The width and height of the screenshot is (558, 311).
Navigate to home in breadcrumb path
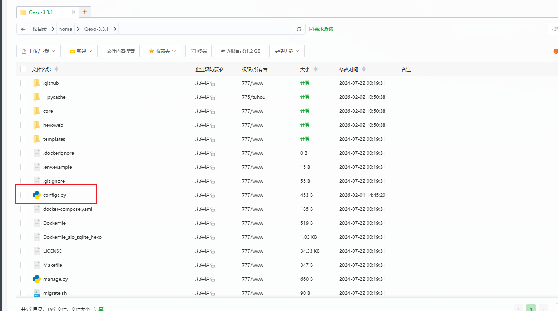point(65,29)
